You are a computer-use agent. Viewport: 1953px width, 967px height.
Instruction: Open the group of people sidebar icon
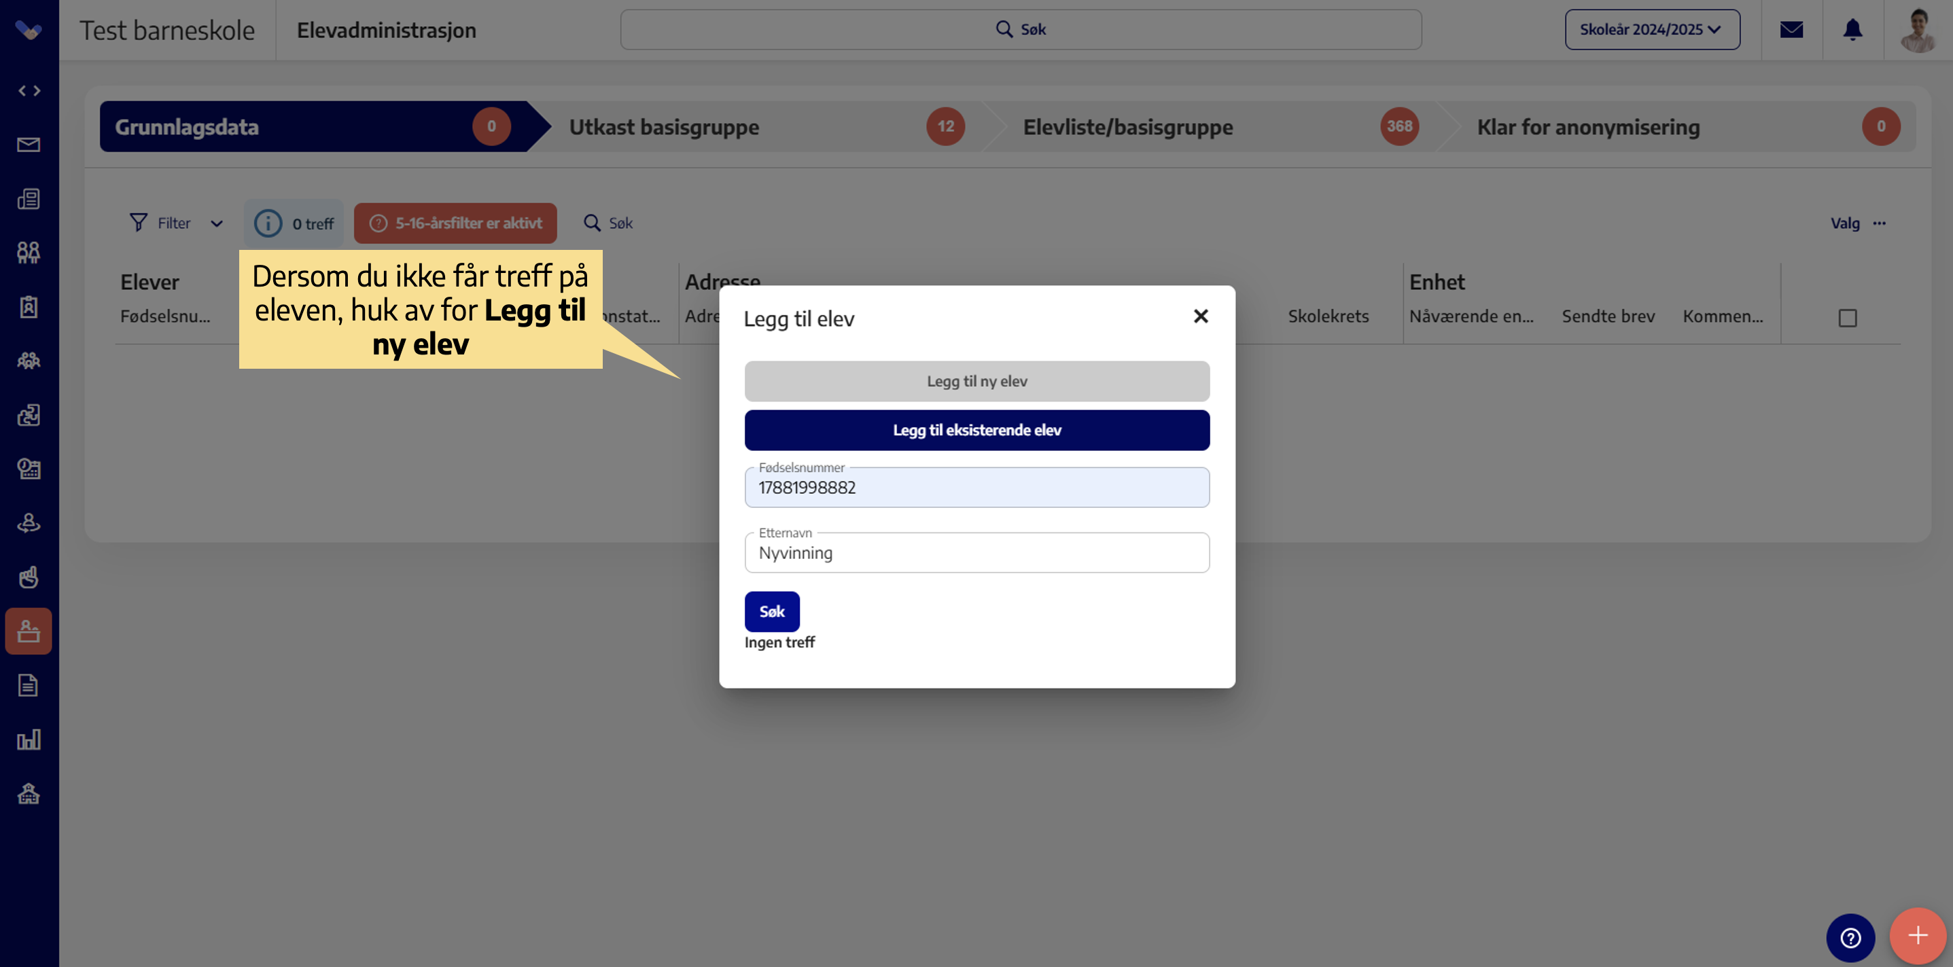(29, 361)
